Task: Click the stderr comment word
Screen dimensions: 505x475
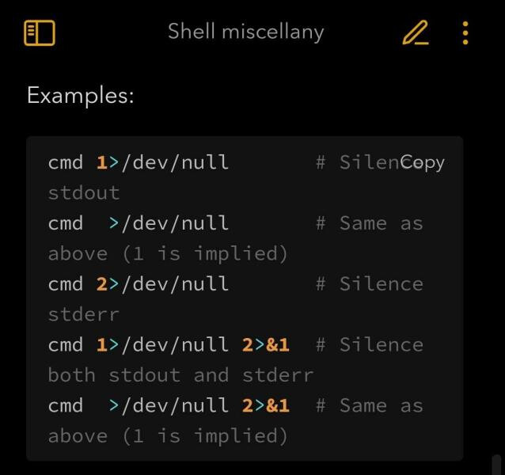Action: (84, 314)
